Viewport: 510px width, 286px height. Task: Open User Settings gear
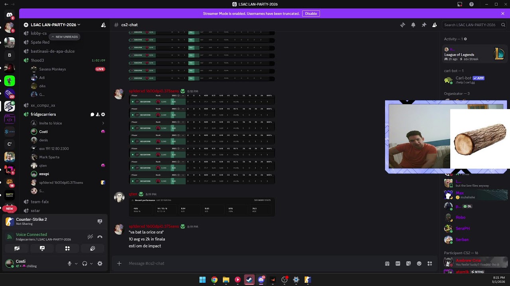(x=100, y=263)
